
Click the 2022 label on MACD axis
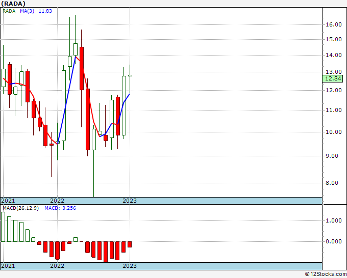(x=57, y=266)
